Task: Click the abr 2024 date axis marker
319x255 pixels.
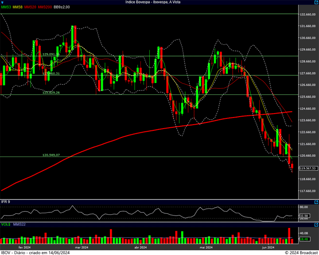Action: [140, 247]
